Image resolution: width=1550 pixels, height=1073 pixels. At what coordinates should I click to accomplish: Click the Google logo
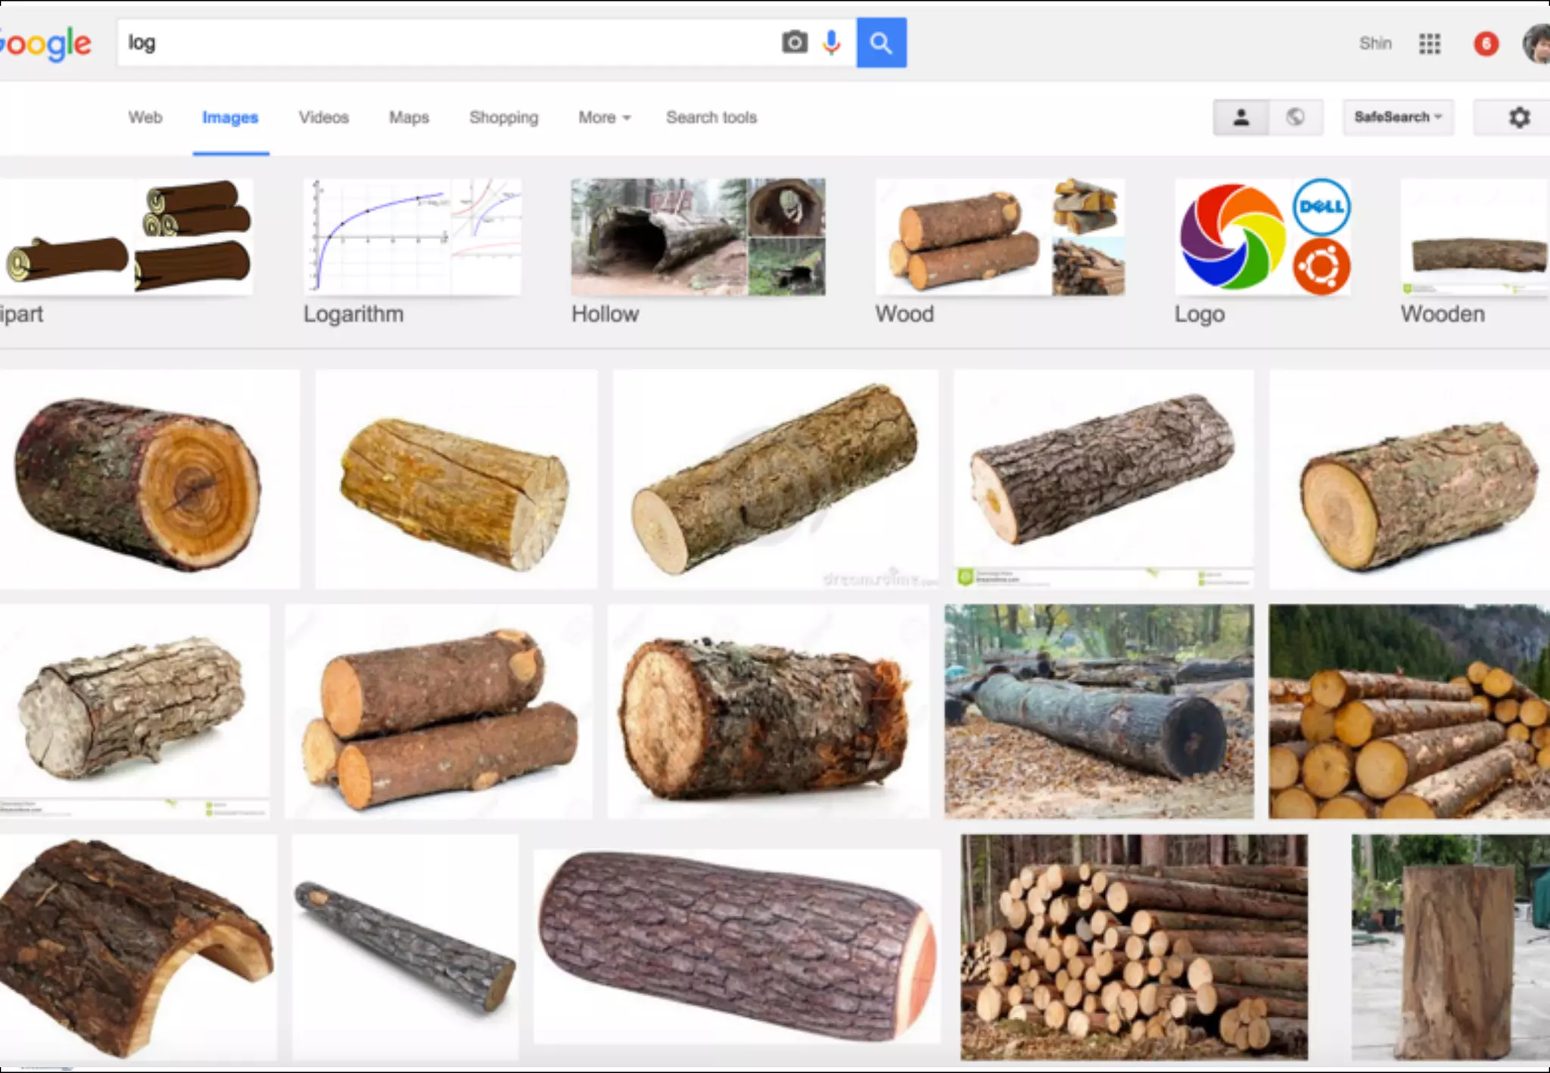45,44
